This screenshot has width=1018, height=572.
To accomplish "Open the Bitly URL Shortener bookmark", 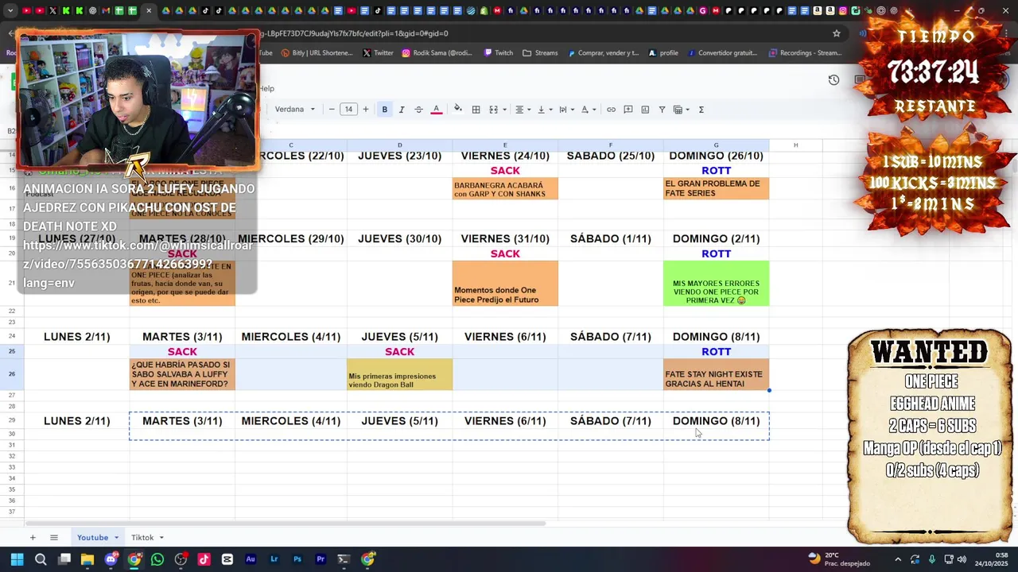I will pos(315,53).
